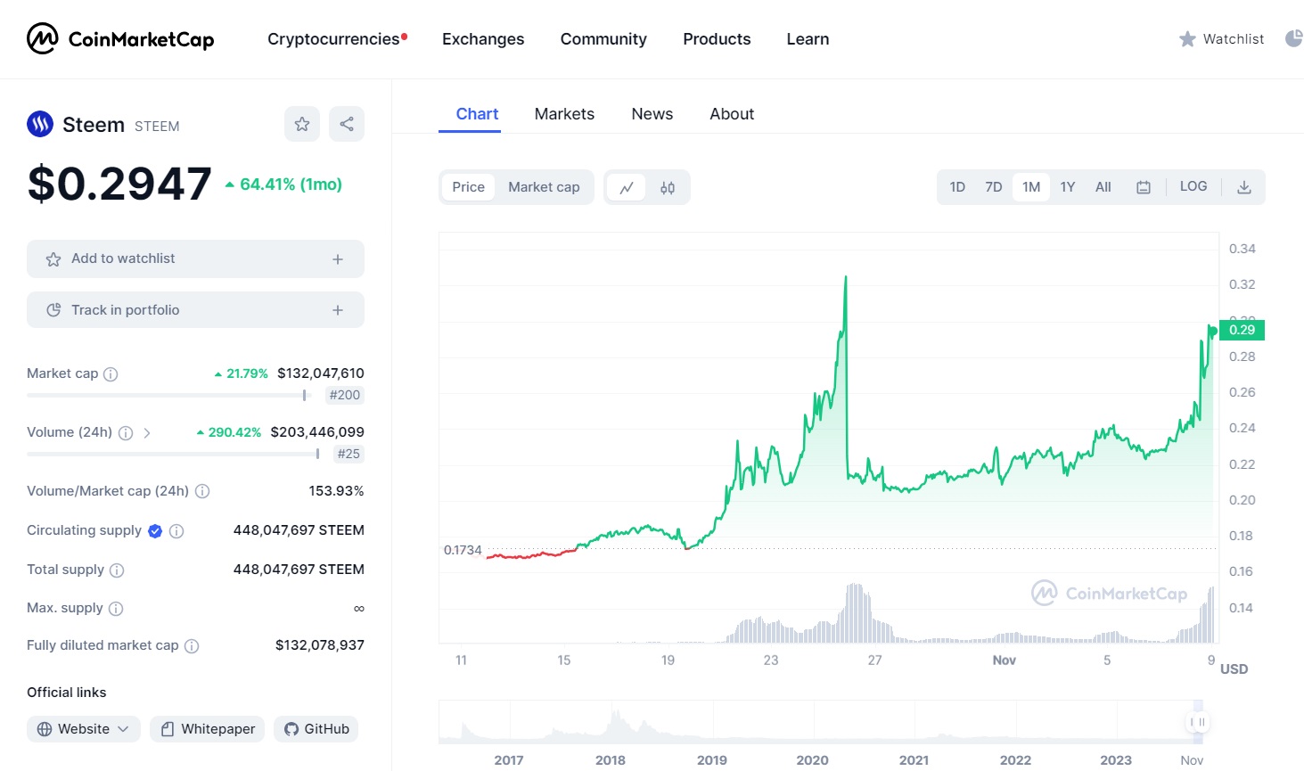1304x771 pixels.
Task: Show Volume/Market cap info icon
Action: (202, 491)
